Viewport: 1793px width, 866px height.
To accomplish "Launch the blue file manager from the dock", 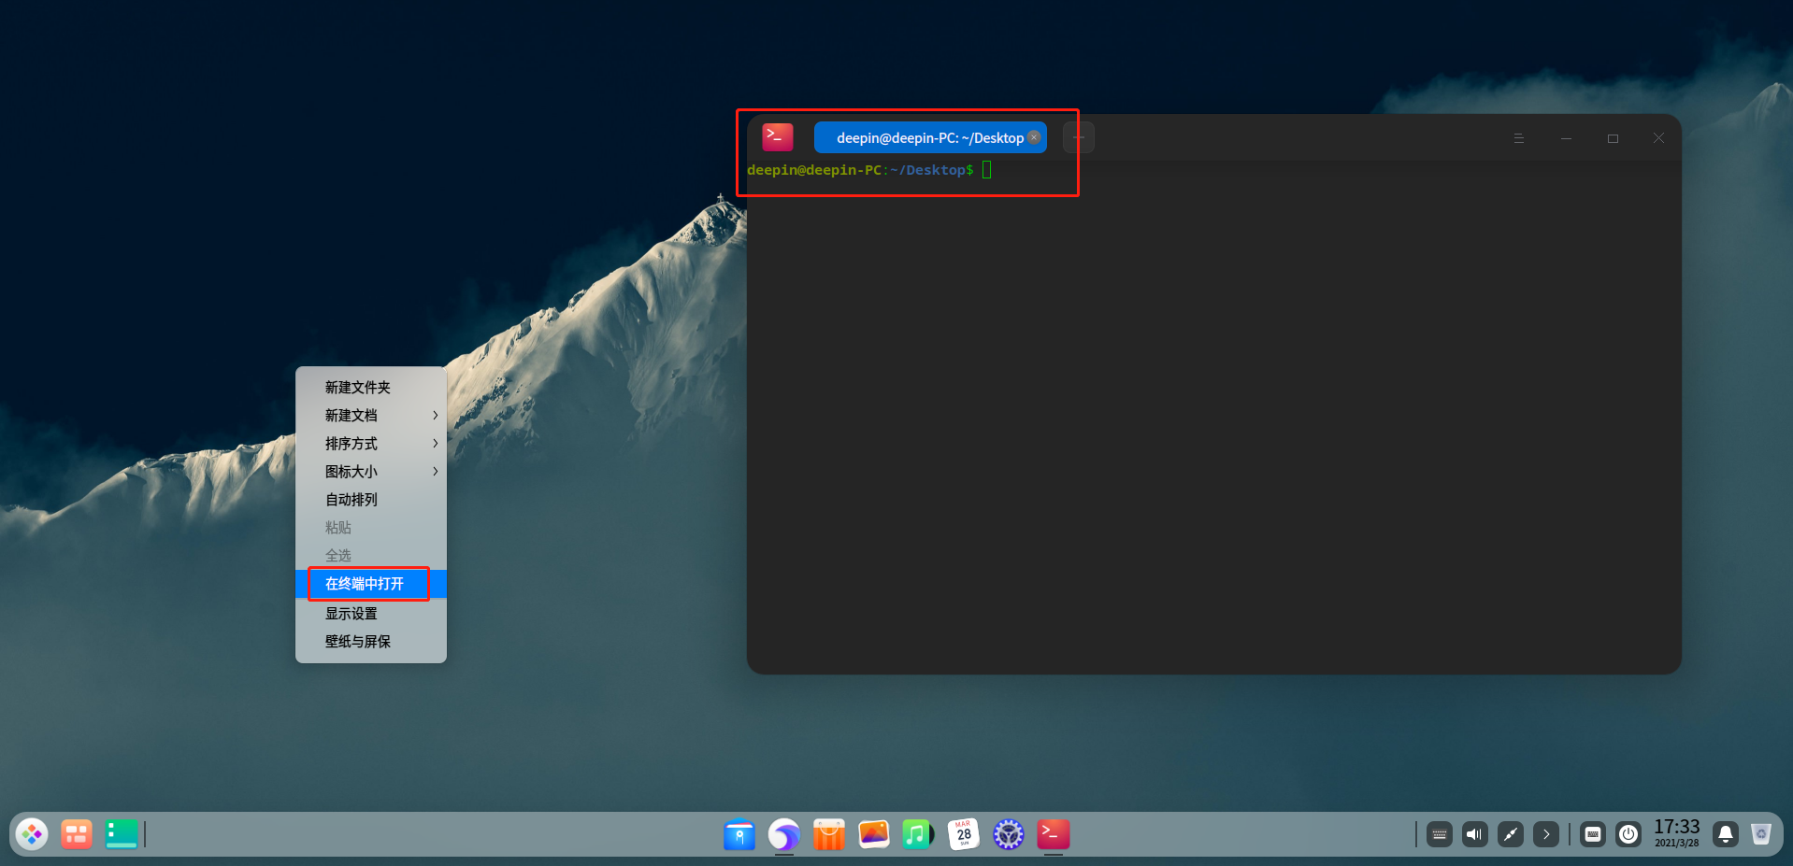I will (x=739, y=834).
